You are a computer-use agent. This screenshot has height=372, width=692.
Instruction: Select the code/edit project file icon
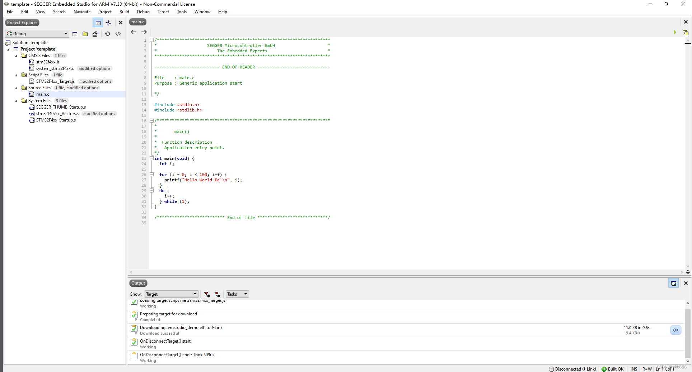tap(118, 34)
